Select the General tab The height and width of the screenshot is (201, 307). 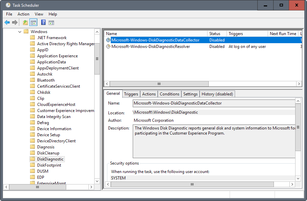[113, 93]
